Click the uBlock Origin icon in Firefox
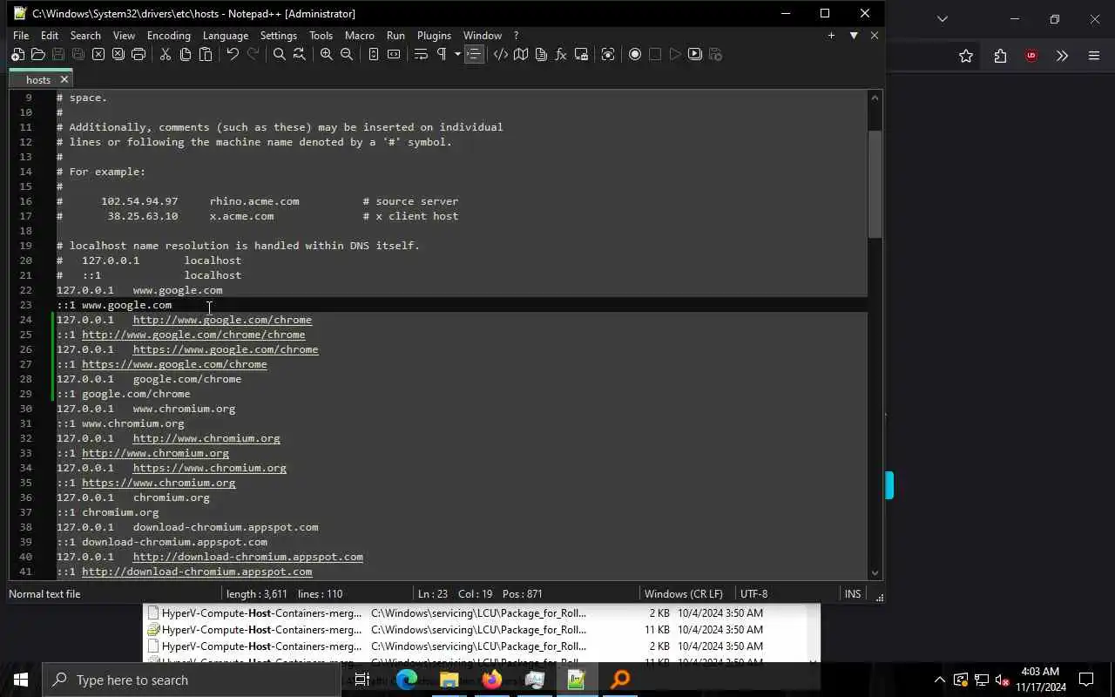1115x697 pixels. point(1031,56)
